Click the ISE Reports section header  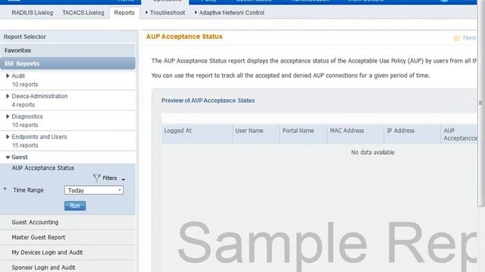click(67, 63)
